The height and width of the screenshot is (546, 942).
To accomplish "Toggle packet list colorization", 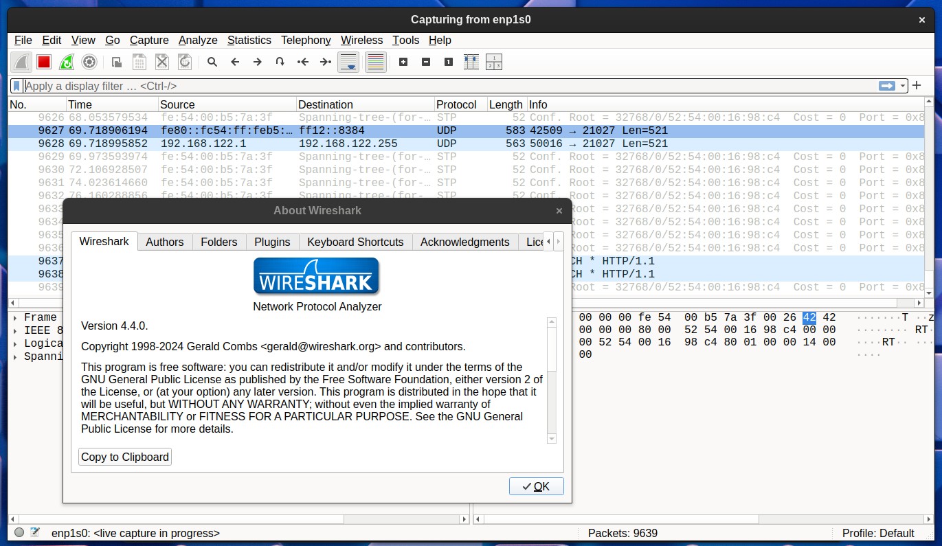I will pos(375,62).
